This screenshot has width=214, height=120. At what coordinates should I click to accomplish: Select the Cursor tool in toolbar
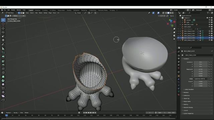tap(3, 24)
